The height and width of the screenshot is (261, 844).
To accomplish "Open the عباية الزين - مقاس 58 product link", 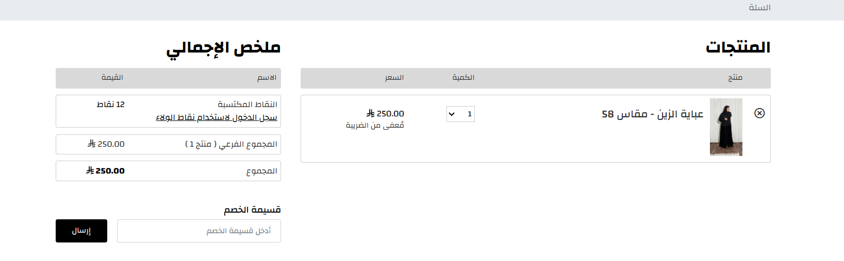I will [653, 114].
